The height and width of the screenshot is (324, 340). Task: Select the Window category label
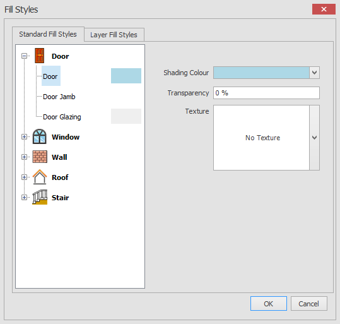[66, 137]
